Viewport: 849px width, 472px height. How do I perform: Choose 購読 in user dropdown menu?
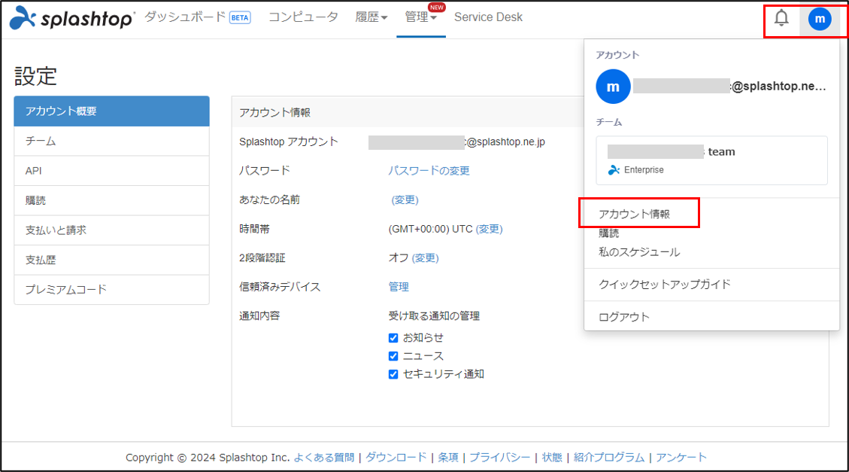608,233
